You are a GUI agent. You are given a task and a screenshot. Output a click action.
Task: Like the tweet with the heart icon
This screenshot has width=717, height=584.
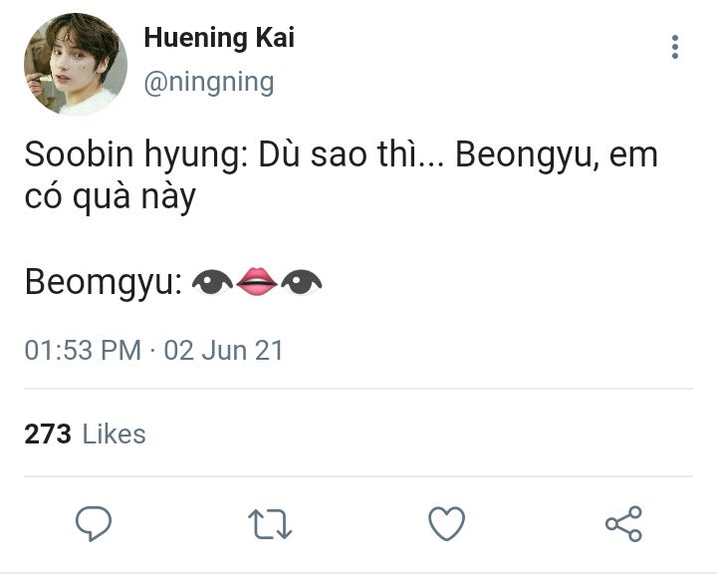(x=446, y=523)
